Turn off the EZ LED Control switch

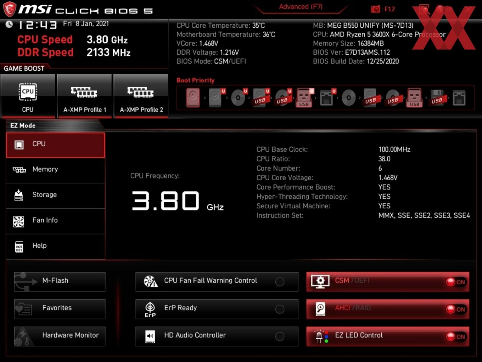(456, 337)
